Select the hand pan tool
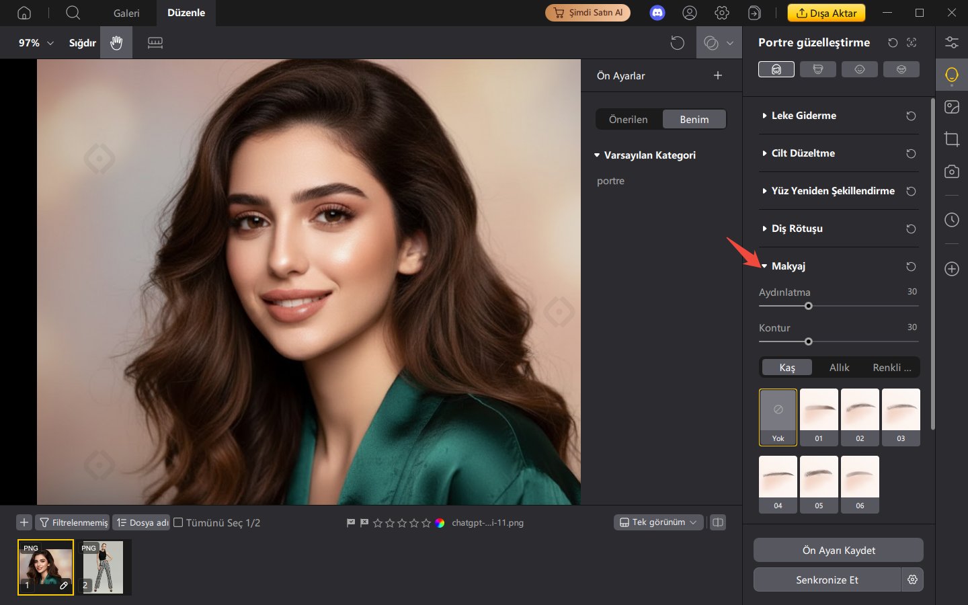The height and width of the screenshot is (605, 968). pyautogui.click(x=116, y=42)
